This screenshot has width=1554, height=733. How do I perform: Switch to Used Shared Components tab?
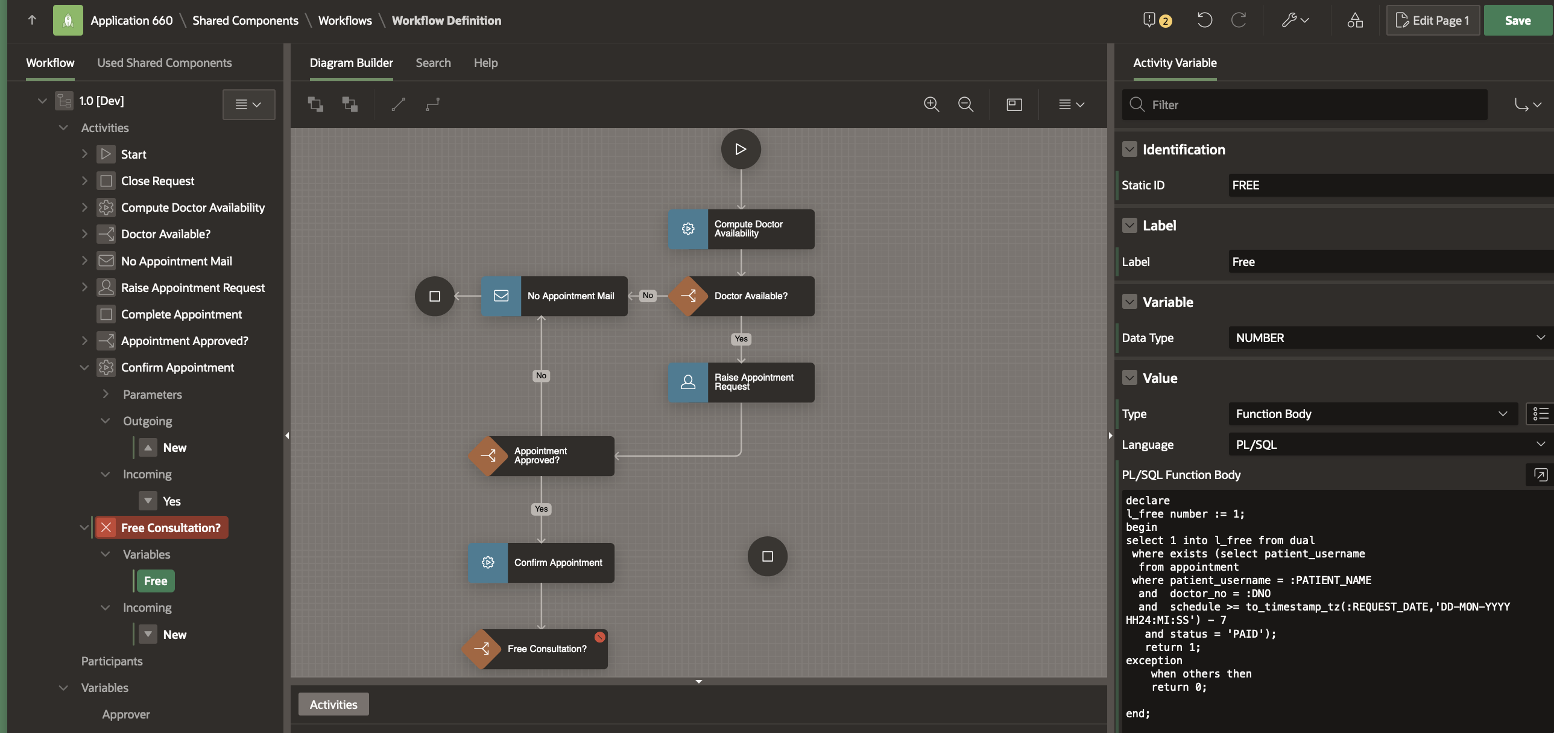click(x=164, y=63)
